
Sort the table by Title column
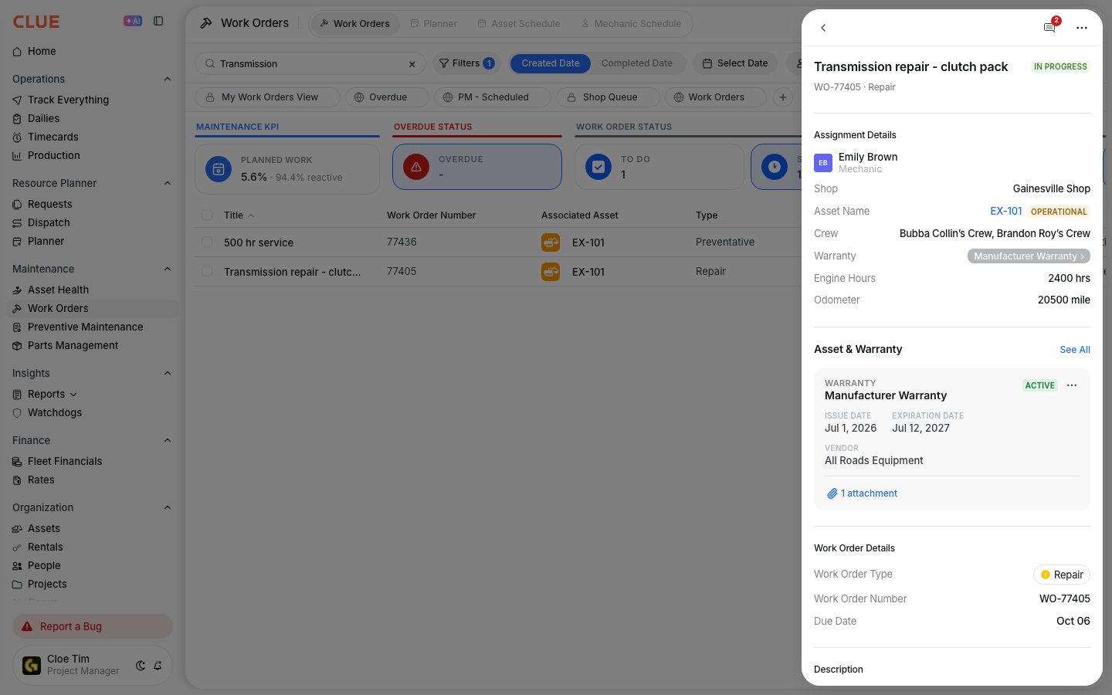click(239, 215)
